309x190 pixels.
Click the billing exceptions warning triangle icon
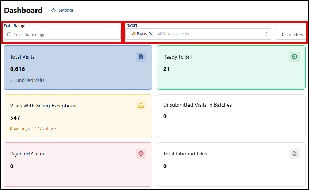point(141,106)
